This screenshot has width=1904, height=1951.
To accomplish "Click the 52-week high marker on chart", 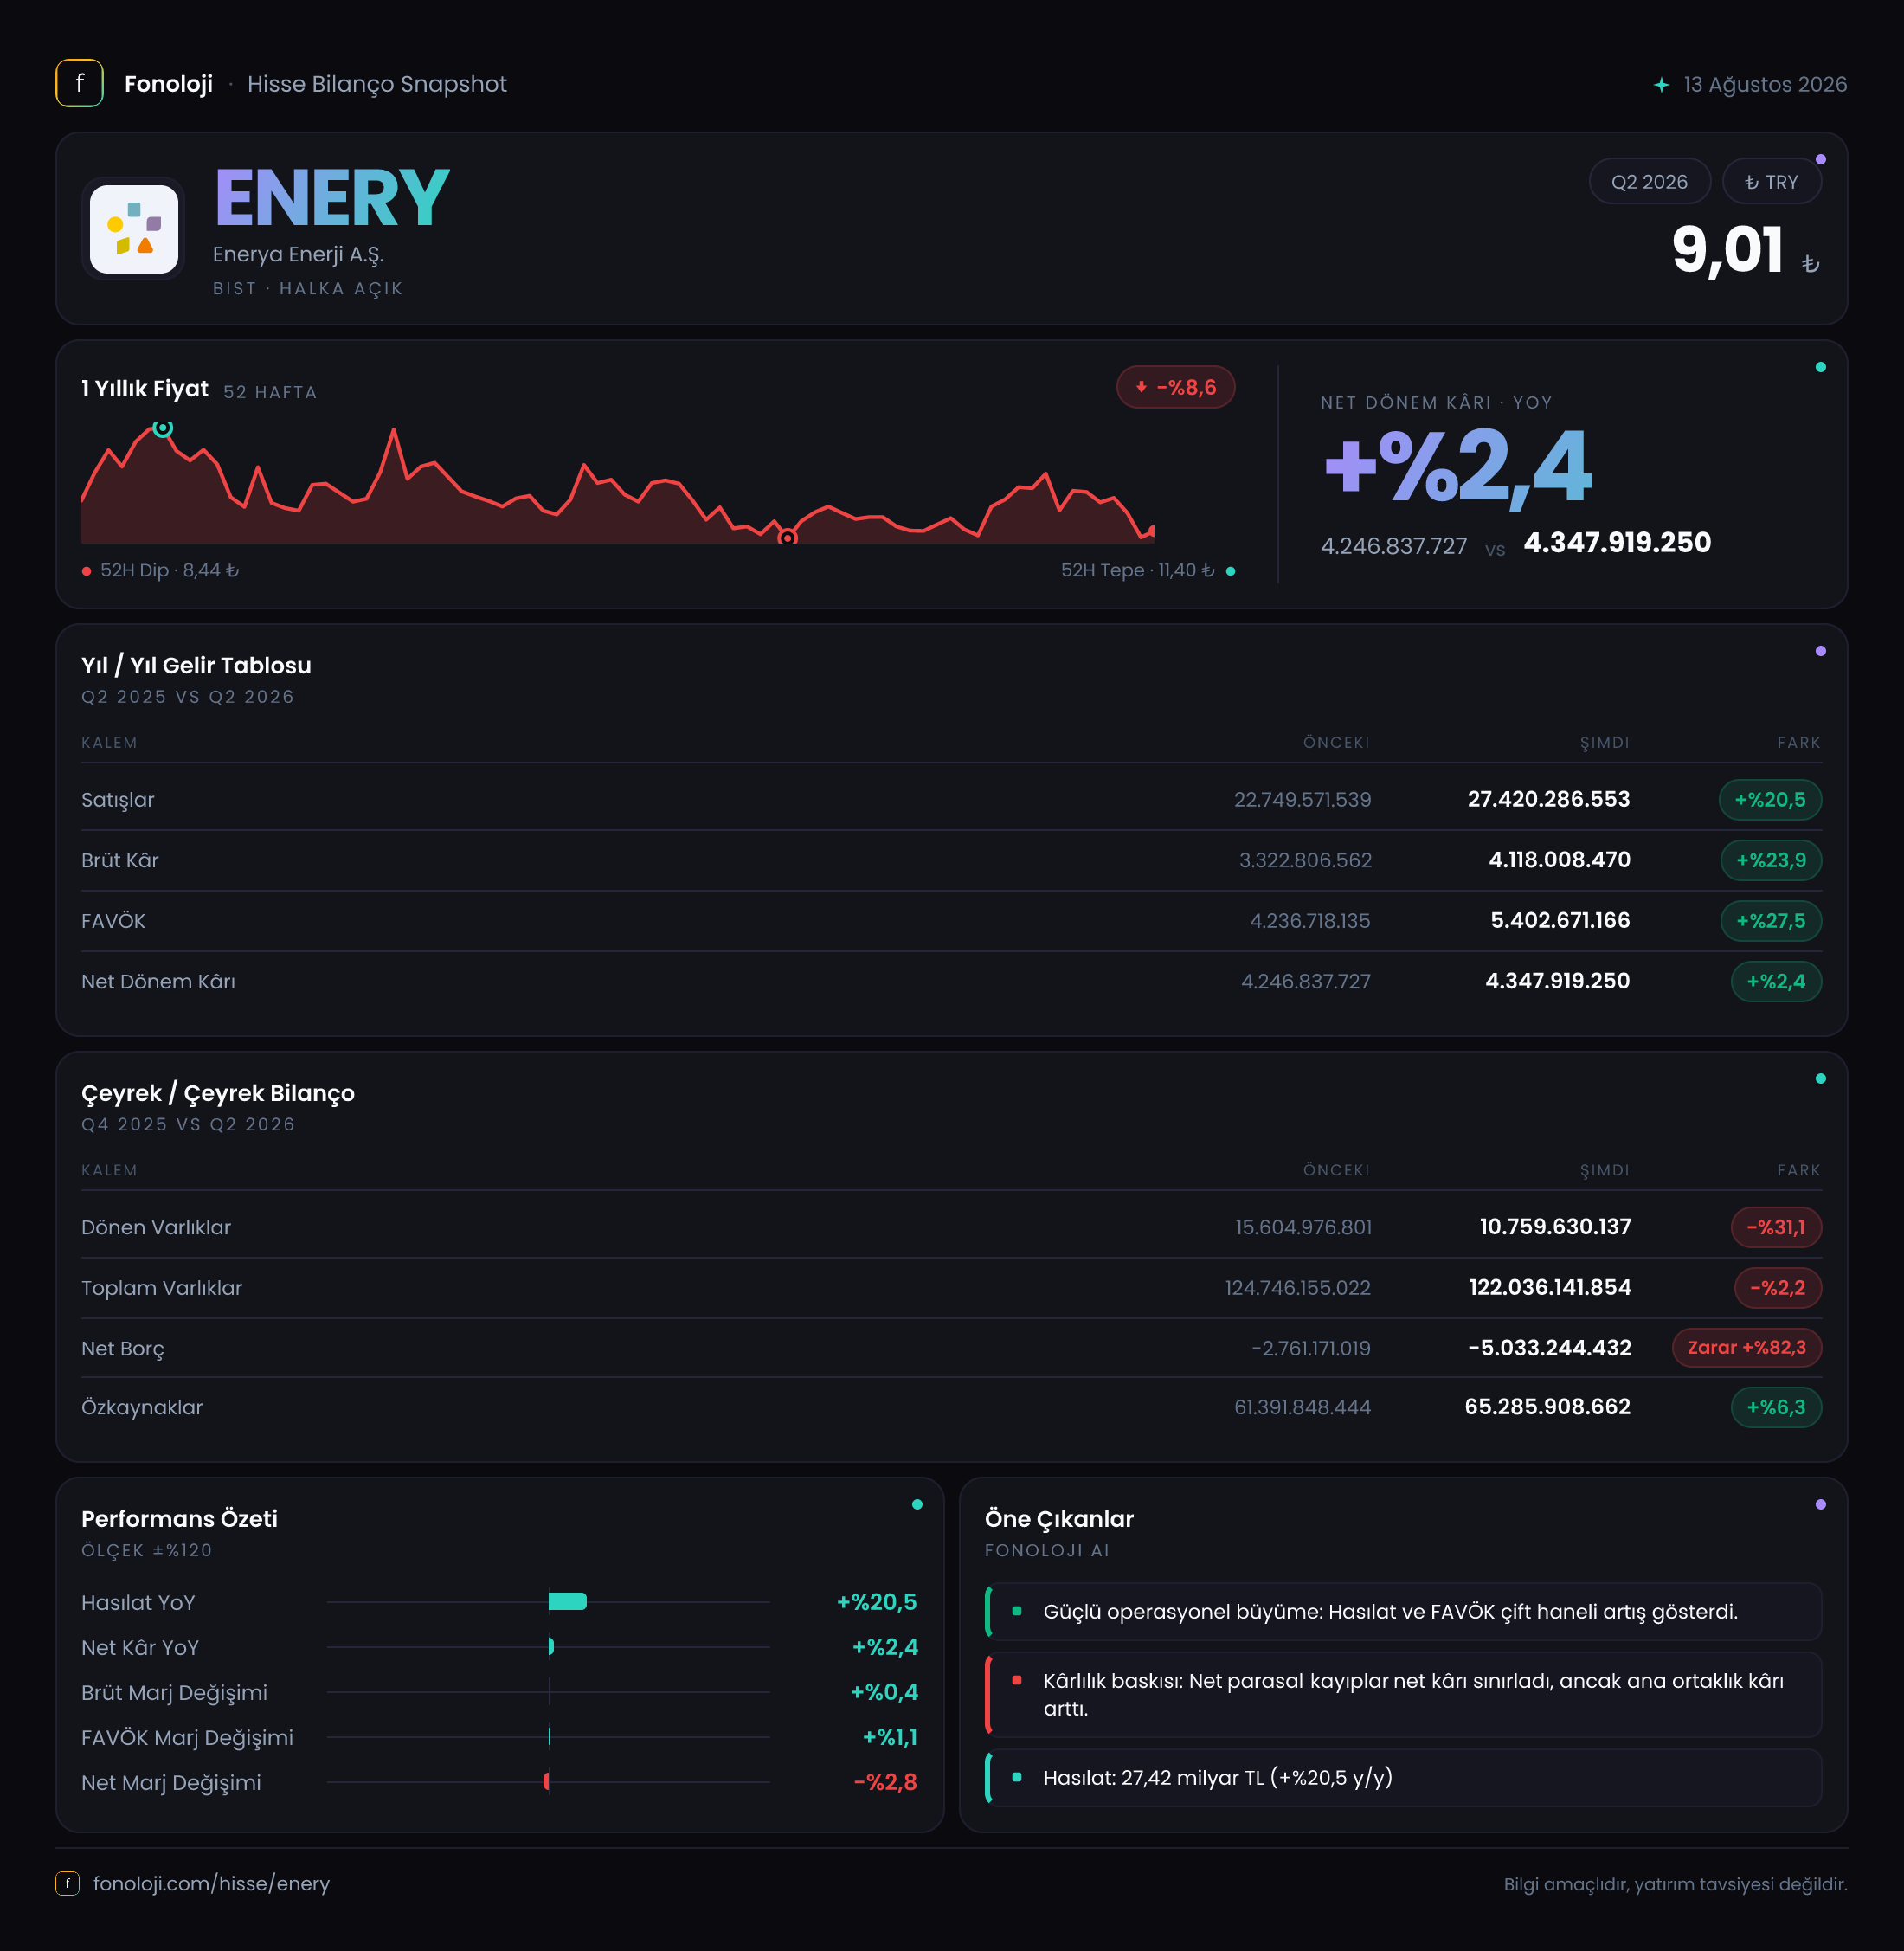I will (x=163, y=428).
